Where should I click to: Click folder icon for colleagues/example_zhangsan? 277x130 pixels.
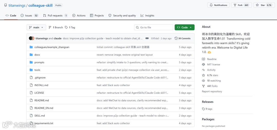click(x=31, y=47)
